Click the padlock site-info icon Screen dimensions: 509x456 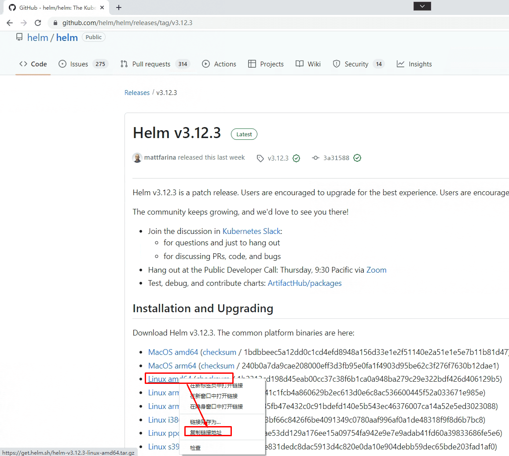coord(55,23)
